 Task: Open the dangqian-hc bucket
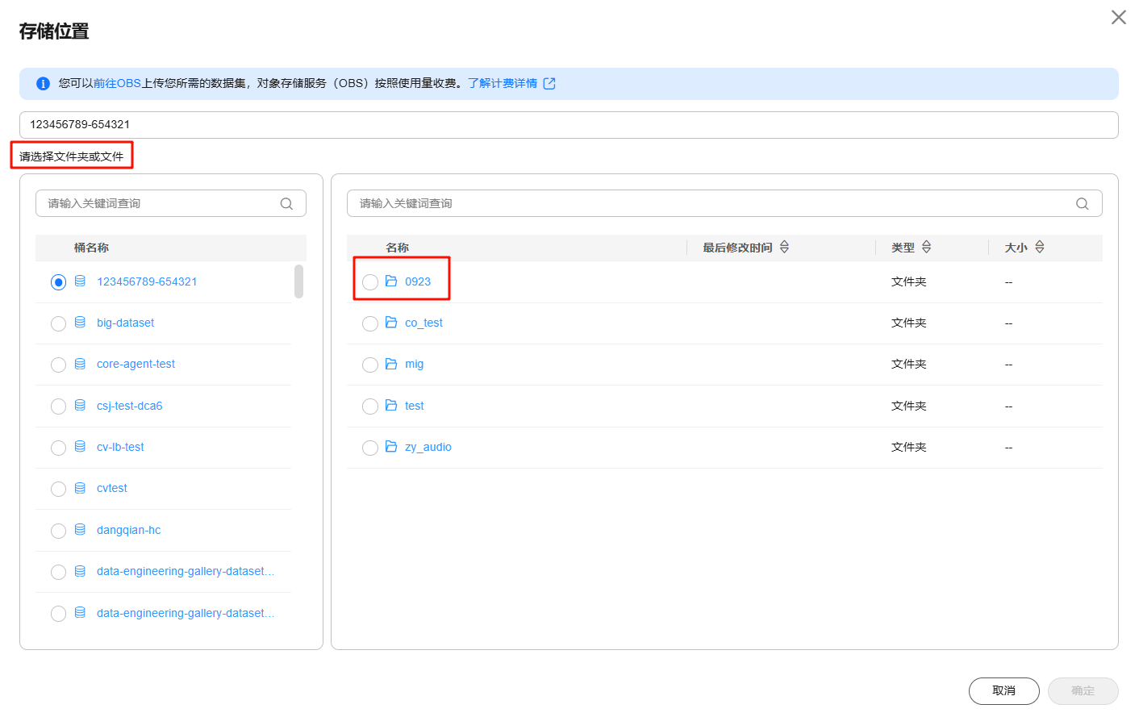(x=128, y=530)
